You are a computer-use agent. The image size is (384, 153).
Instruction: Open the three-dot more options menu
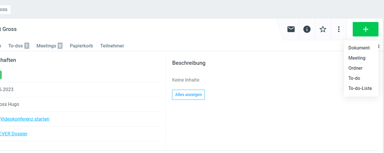(339, 29)
